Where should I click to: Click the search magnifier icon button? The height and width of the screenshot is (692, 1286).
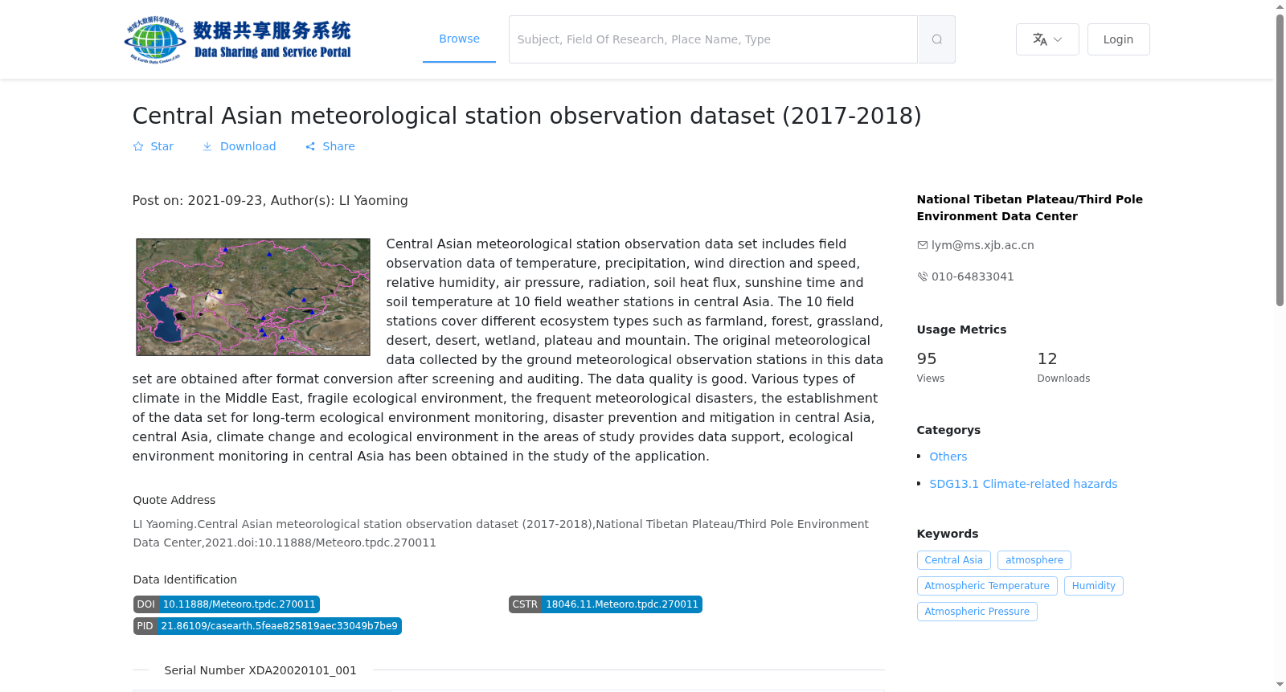936,39
